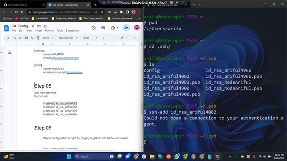Open the View menu in Docs
Screen dimensions: 287x161
point(29,31)
